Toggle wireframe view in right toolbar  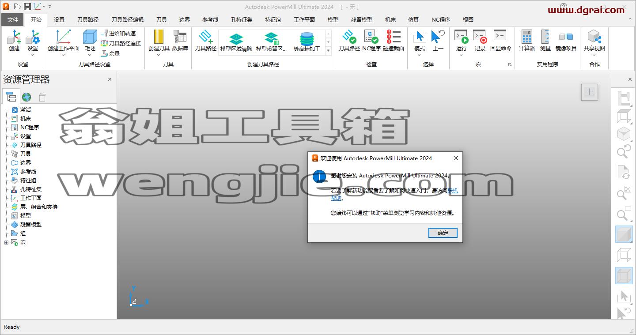624,255
